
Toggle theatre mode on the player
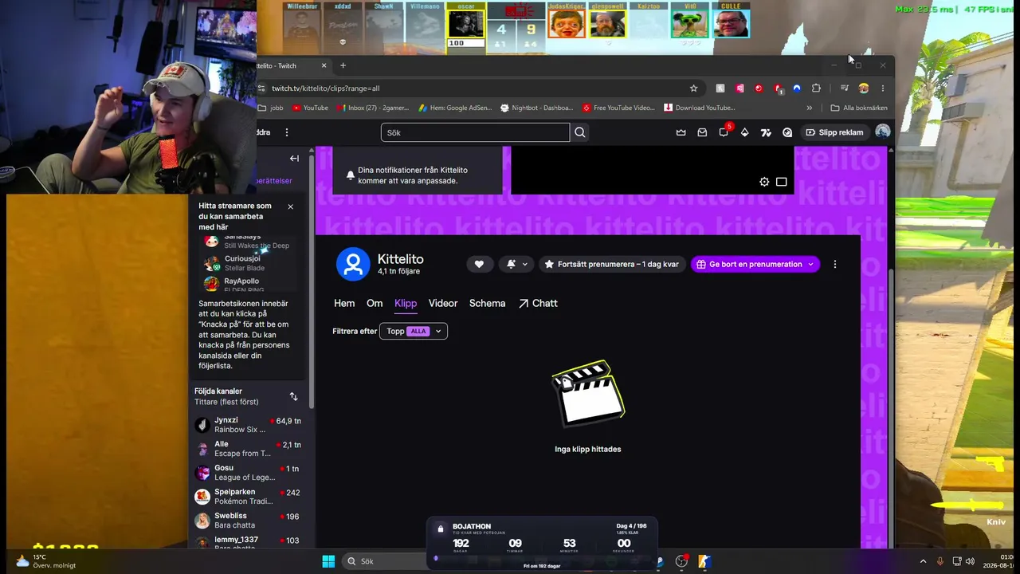[x=782, y=182]
